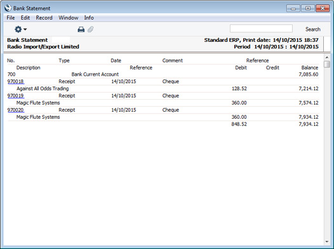334x249 pixels.
Task: Open receipt 970019 link
Action: click(x=15, y=96)
